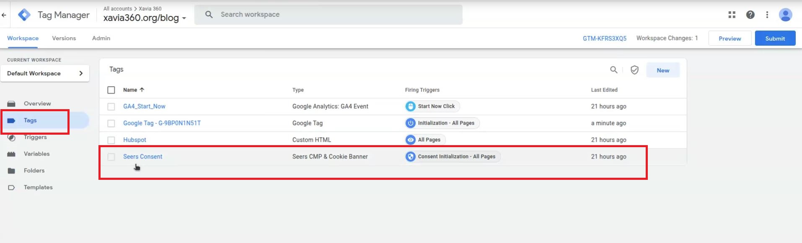802x243 pixels.
Task: Click the Preview button
Action: tap(730, 38)
